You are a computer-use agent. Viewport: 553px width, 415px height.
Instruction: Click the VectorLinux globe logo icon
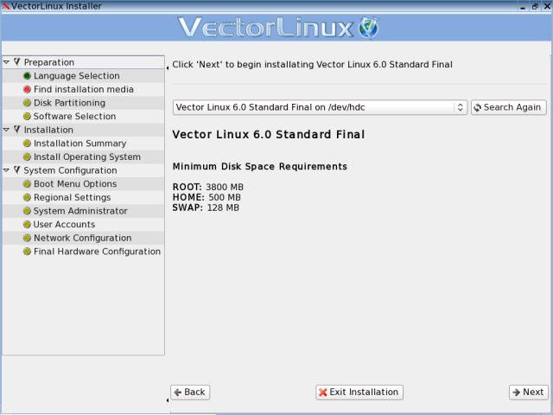click(369, 28)
